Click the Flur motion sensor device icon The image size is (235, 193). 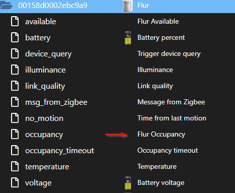(128, 6)
